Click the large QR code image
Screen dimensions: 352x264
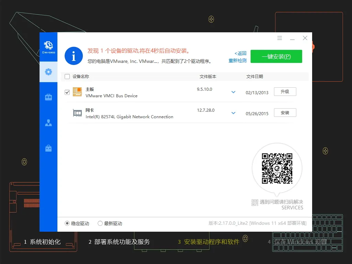point(277,168)
